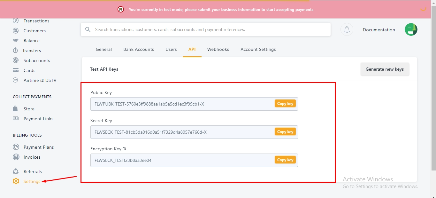Click the Store shopping bag icon
Screen dimensions: 436x198
pyautogui.click(x=15, y=109)
